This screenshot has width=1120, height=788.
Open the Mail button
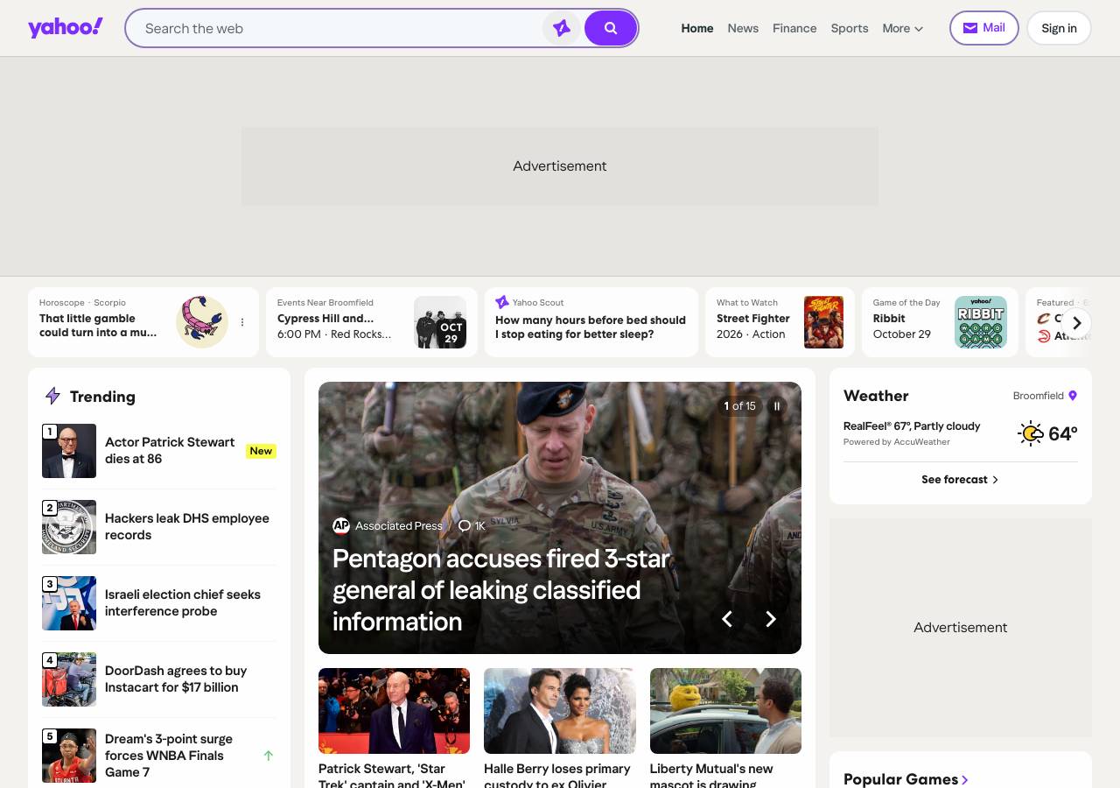984,28
